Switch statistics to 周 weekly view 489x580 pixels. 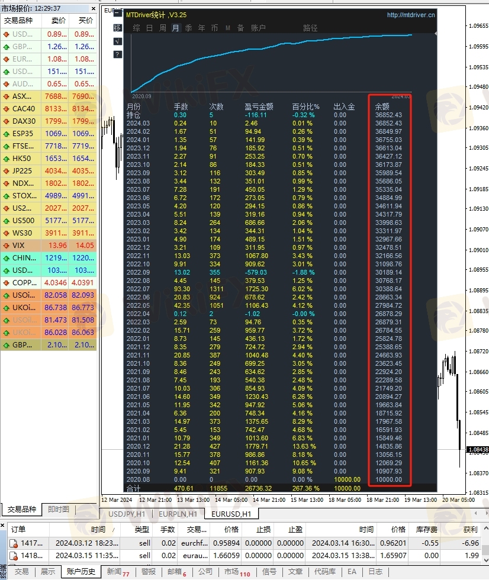pyautogui.click(x=163, y=28)
